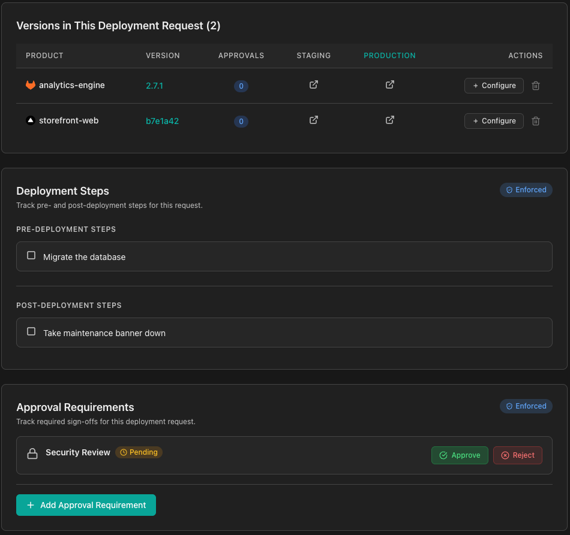The image size is (570, 535).
Task: Add a new approval requirement
Action: [86, 505]
